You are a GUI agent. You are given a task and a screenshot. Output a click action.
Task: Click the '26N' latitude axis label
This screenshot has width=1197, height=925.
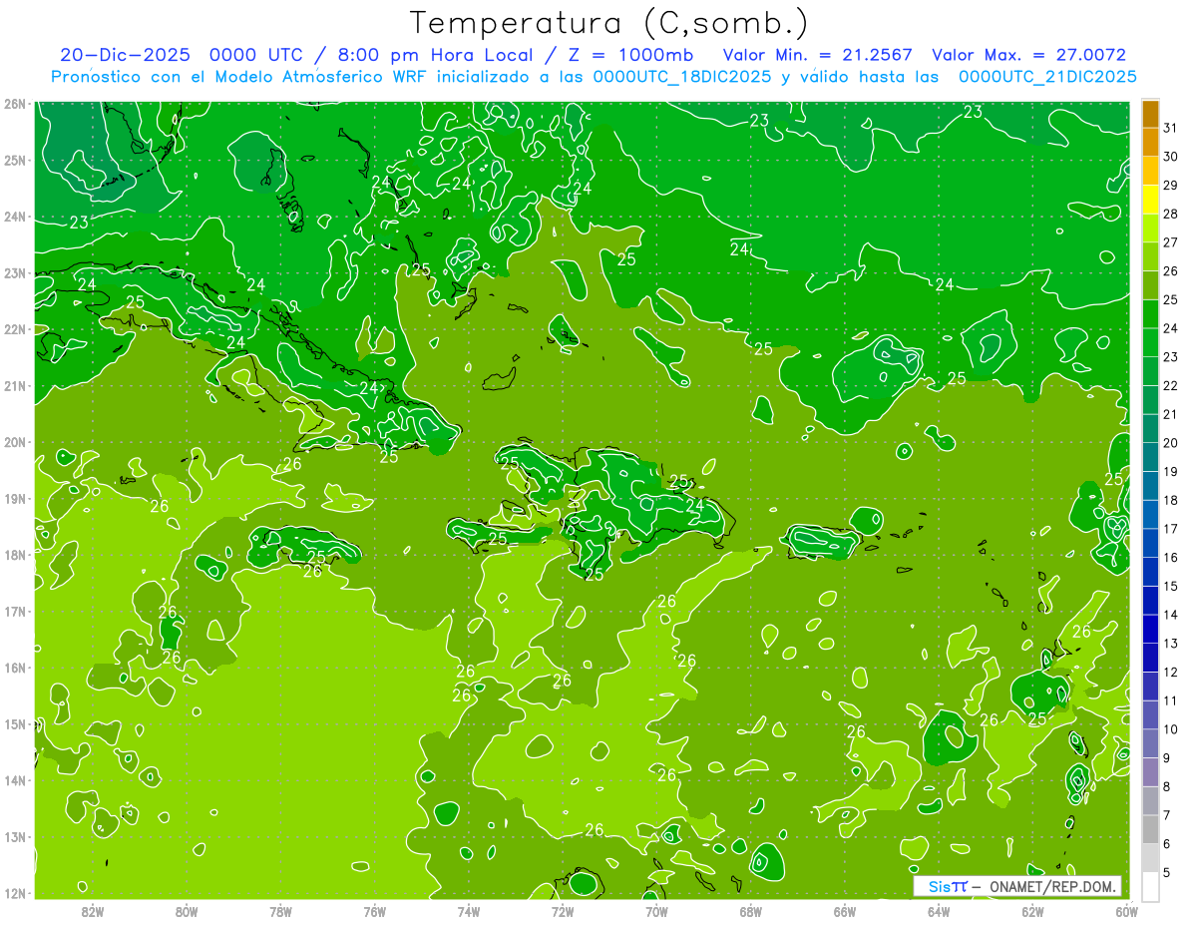coord(15,103)
